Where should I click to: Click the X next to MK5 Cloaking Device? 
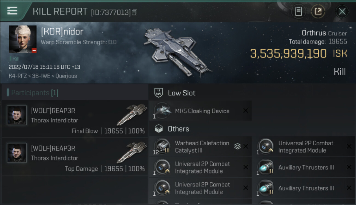246,111
